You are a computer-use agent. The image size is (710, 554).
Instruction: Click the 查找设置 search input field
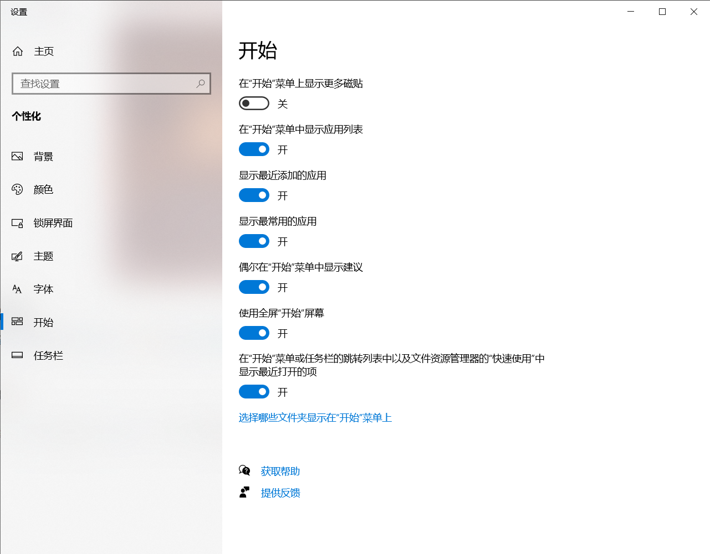pos(105,84)
